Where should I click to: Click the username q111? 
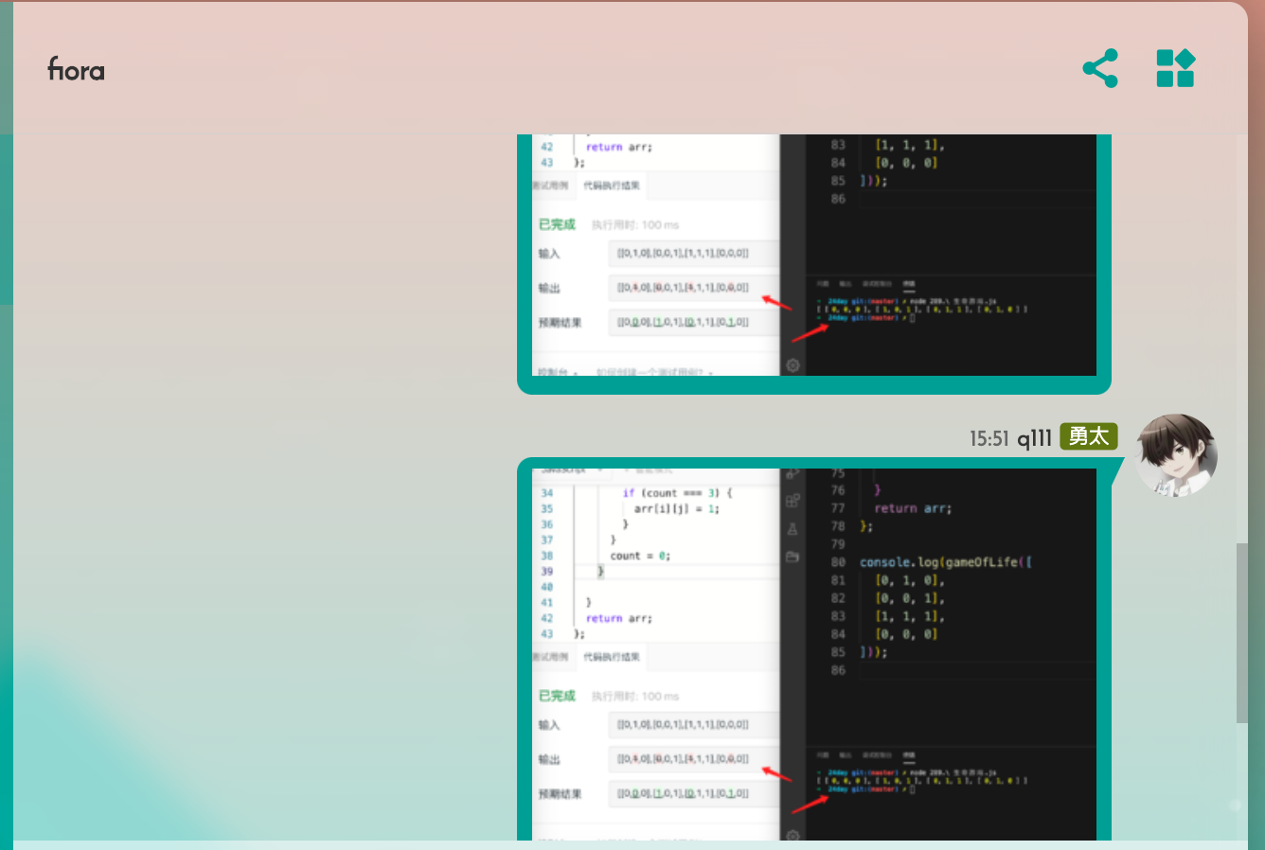point(1034,437)
